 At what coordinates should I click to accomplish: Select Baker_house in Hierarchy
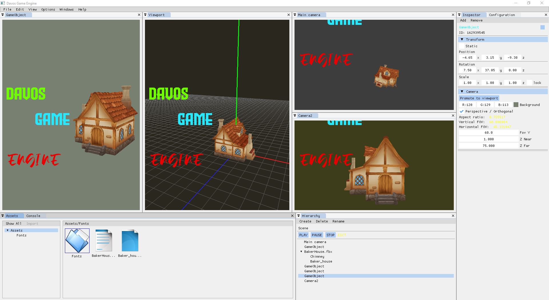pos(321,261)
